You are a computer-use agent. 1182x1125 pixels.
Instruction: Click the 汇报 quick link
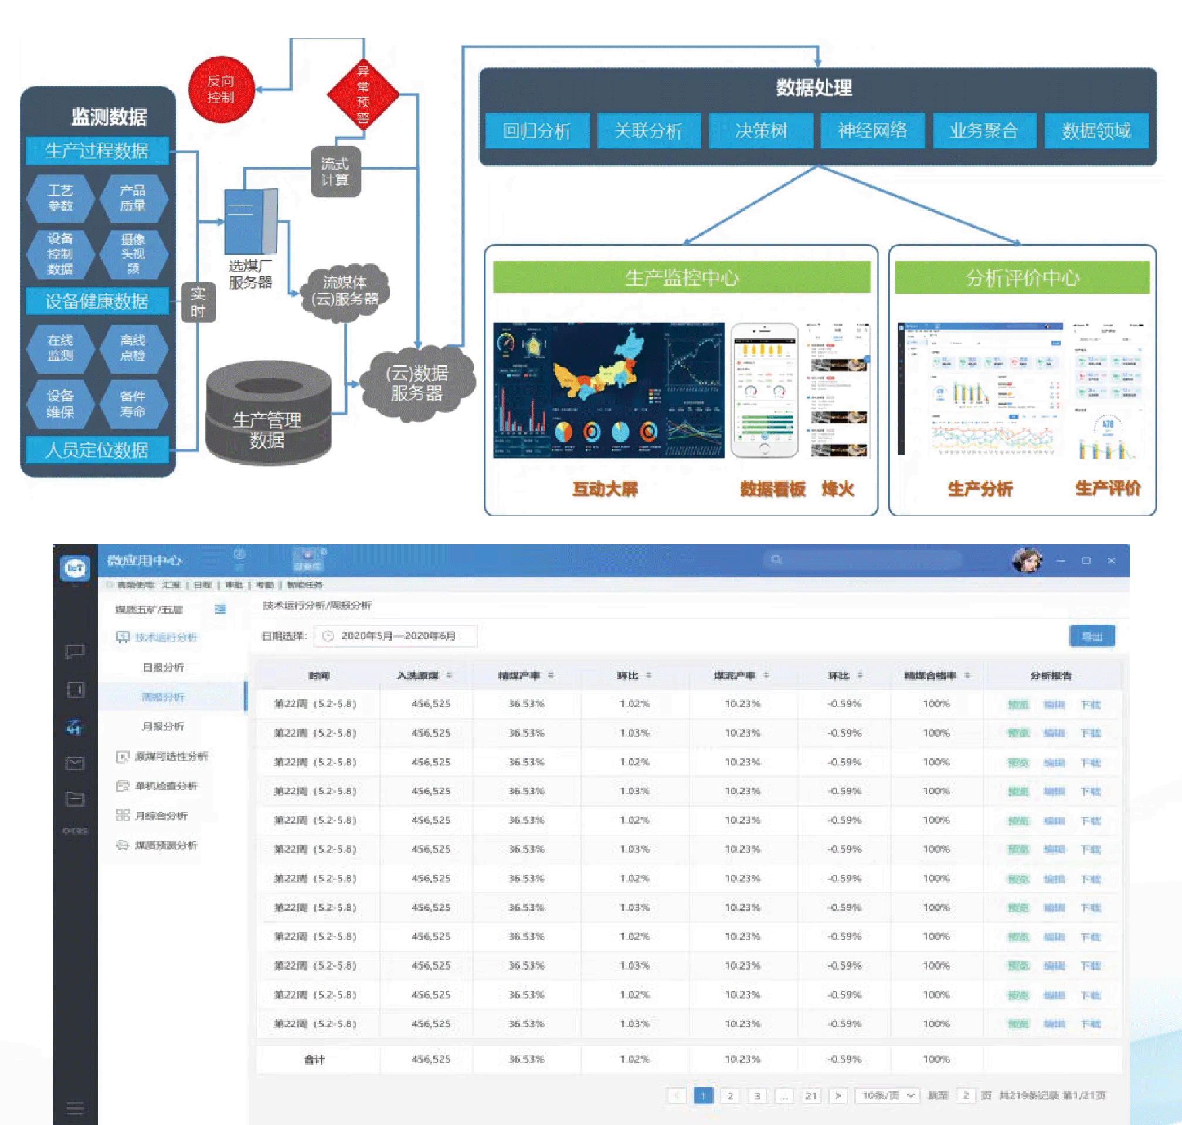point(171,585)
